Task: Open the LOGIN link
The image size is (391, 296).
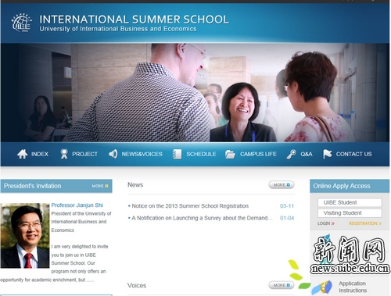Action: [x=326, y=223]
